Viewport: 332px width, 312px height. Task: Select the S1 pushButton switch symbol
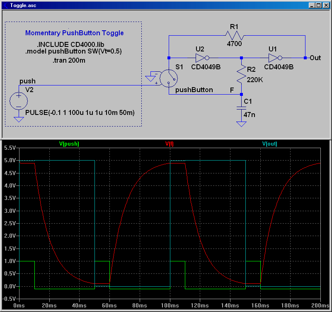[169, 78]
